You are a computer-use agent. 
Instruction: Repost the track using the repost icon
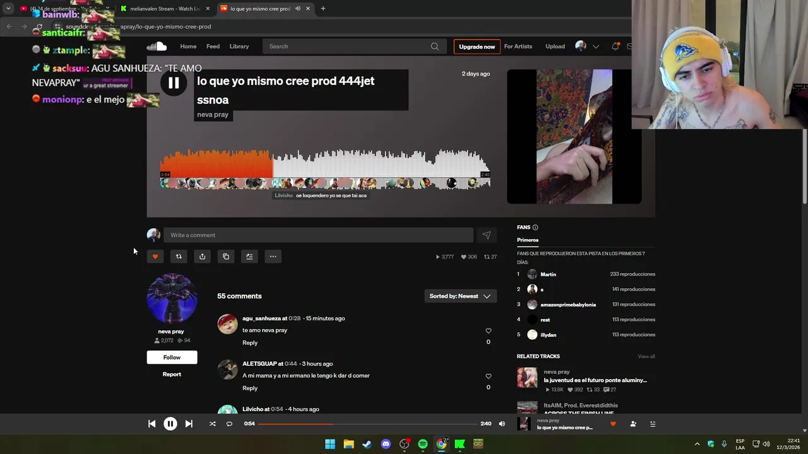(x=179, y=257)
